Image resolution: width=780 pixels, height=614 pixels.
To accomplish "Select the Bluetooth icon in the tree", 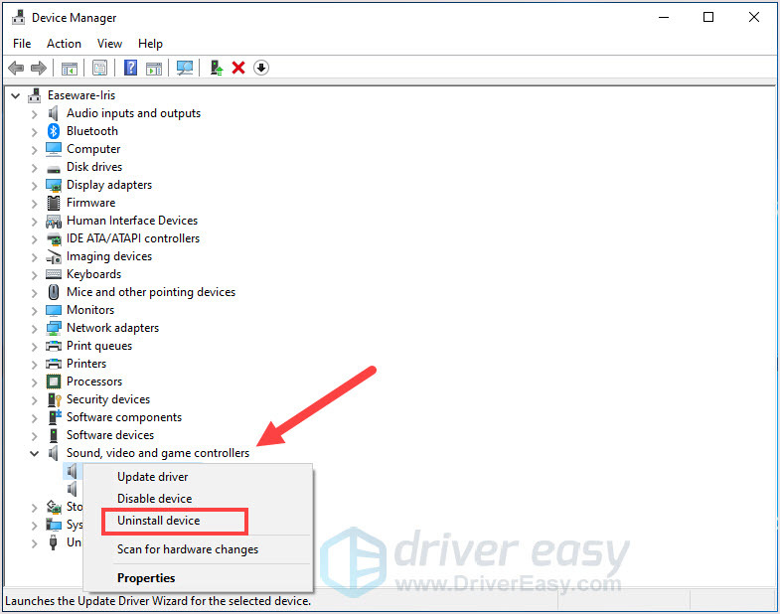I will (55, 131).
